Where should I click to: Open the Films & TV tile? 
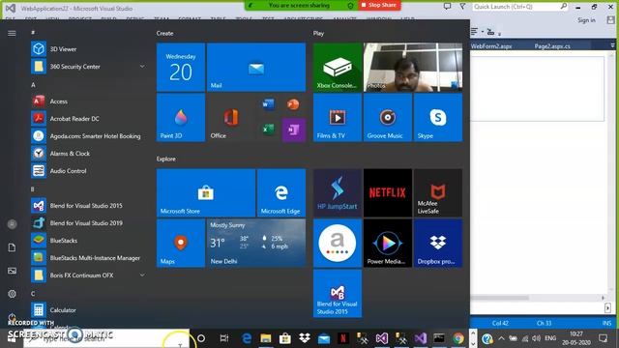(338, 118)
